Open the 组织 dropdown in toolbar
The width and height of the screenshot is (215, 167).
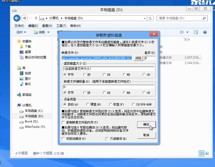coord(21,32)
